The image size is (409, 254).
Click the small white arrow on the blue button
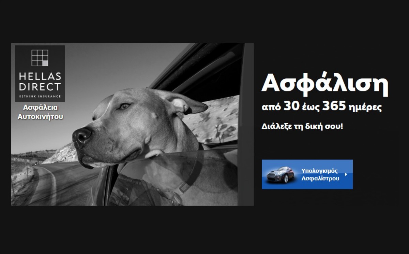tap(346, 174)
